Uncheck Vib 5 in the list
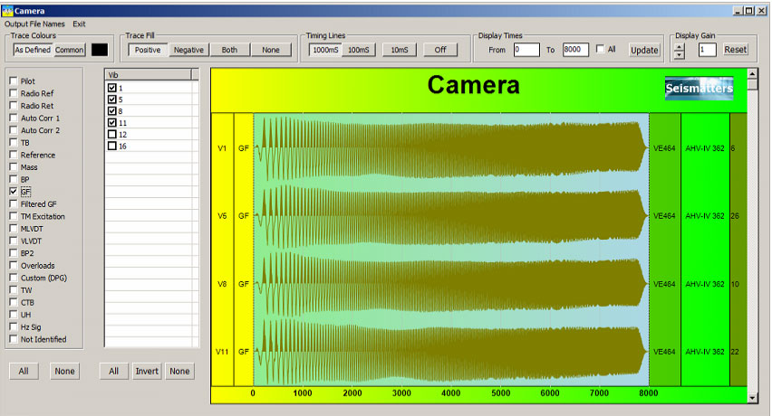This screenshot has height=416, width=772. (111, 99)
